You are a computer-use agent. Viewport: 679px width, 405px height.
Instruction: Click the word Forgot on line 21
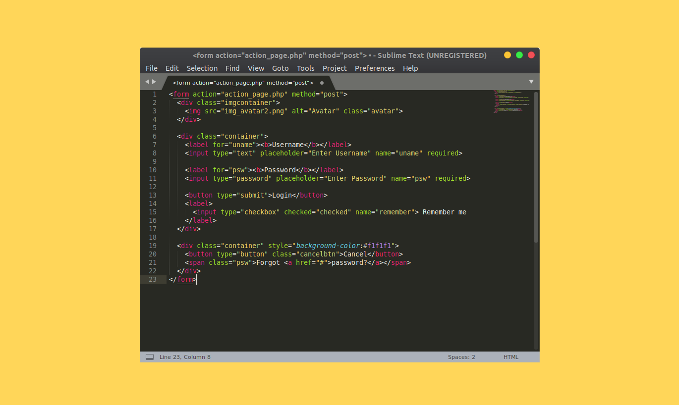click(268, 262)
